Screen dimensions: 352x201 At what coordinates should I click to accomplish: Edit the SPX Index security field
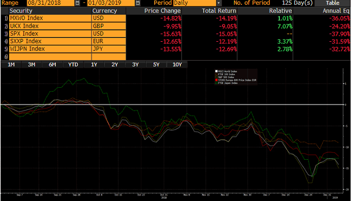pos(51,34)
